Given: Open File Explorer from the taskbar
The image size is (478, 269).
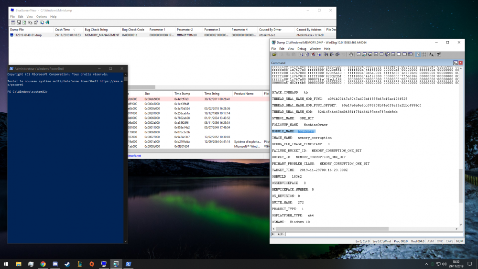Looking at the screenshot, I should click(19, 264).
